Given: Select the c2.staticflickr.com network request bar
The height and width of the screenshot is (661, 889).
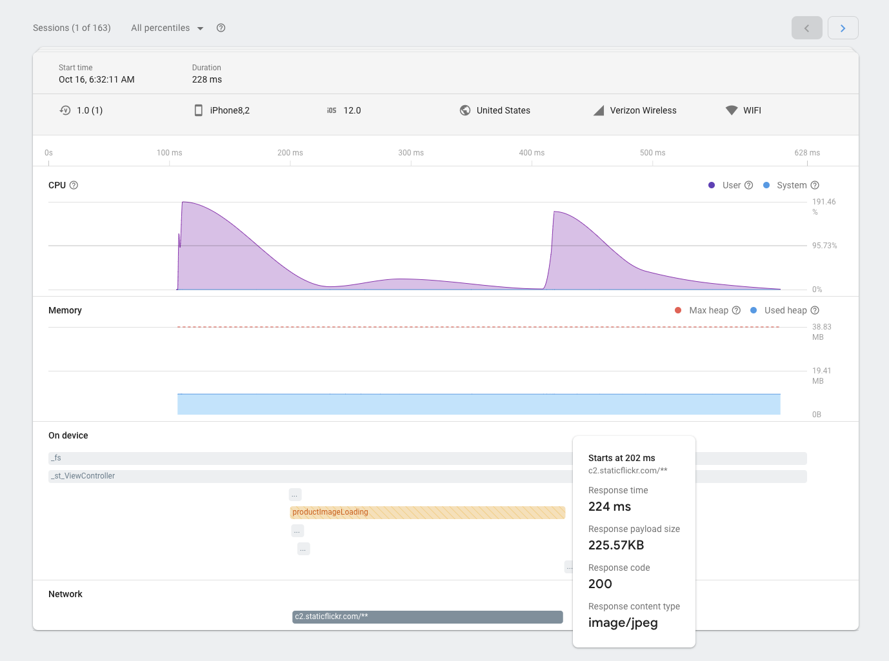Looking at the screenshot, I should (427, 617).
